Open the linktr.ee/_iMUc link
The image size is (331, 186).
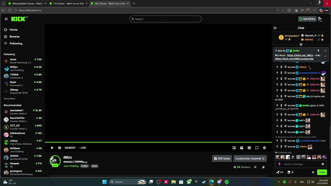[x=300, y=55]
